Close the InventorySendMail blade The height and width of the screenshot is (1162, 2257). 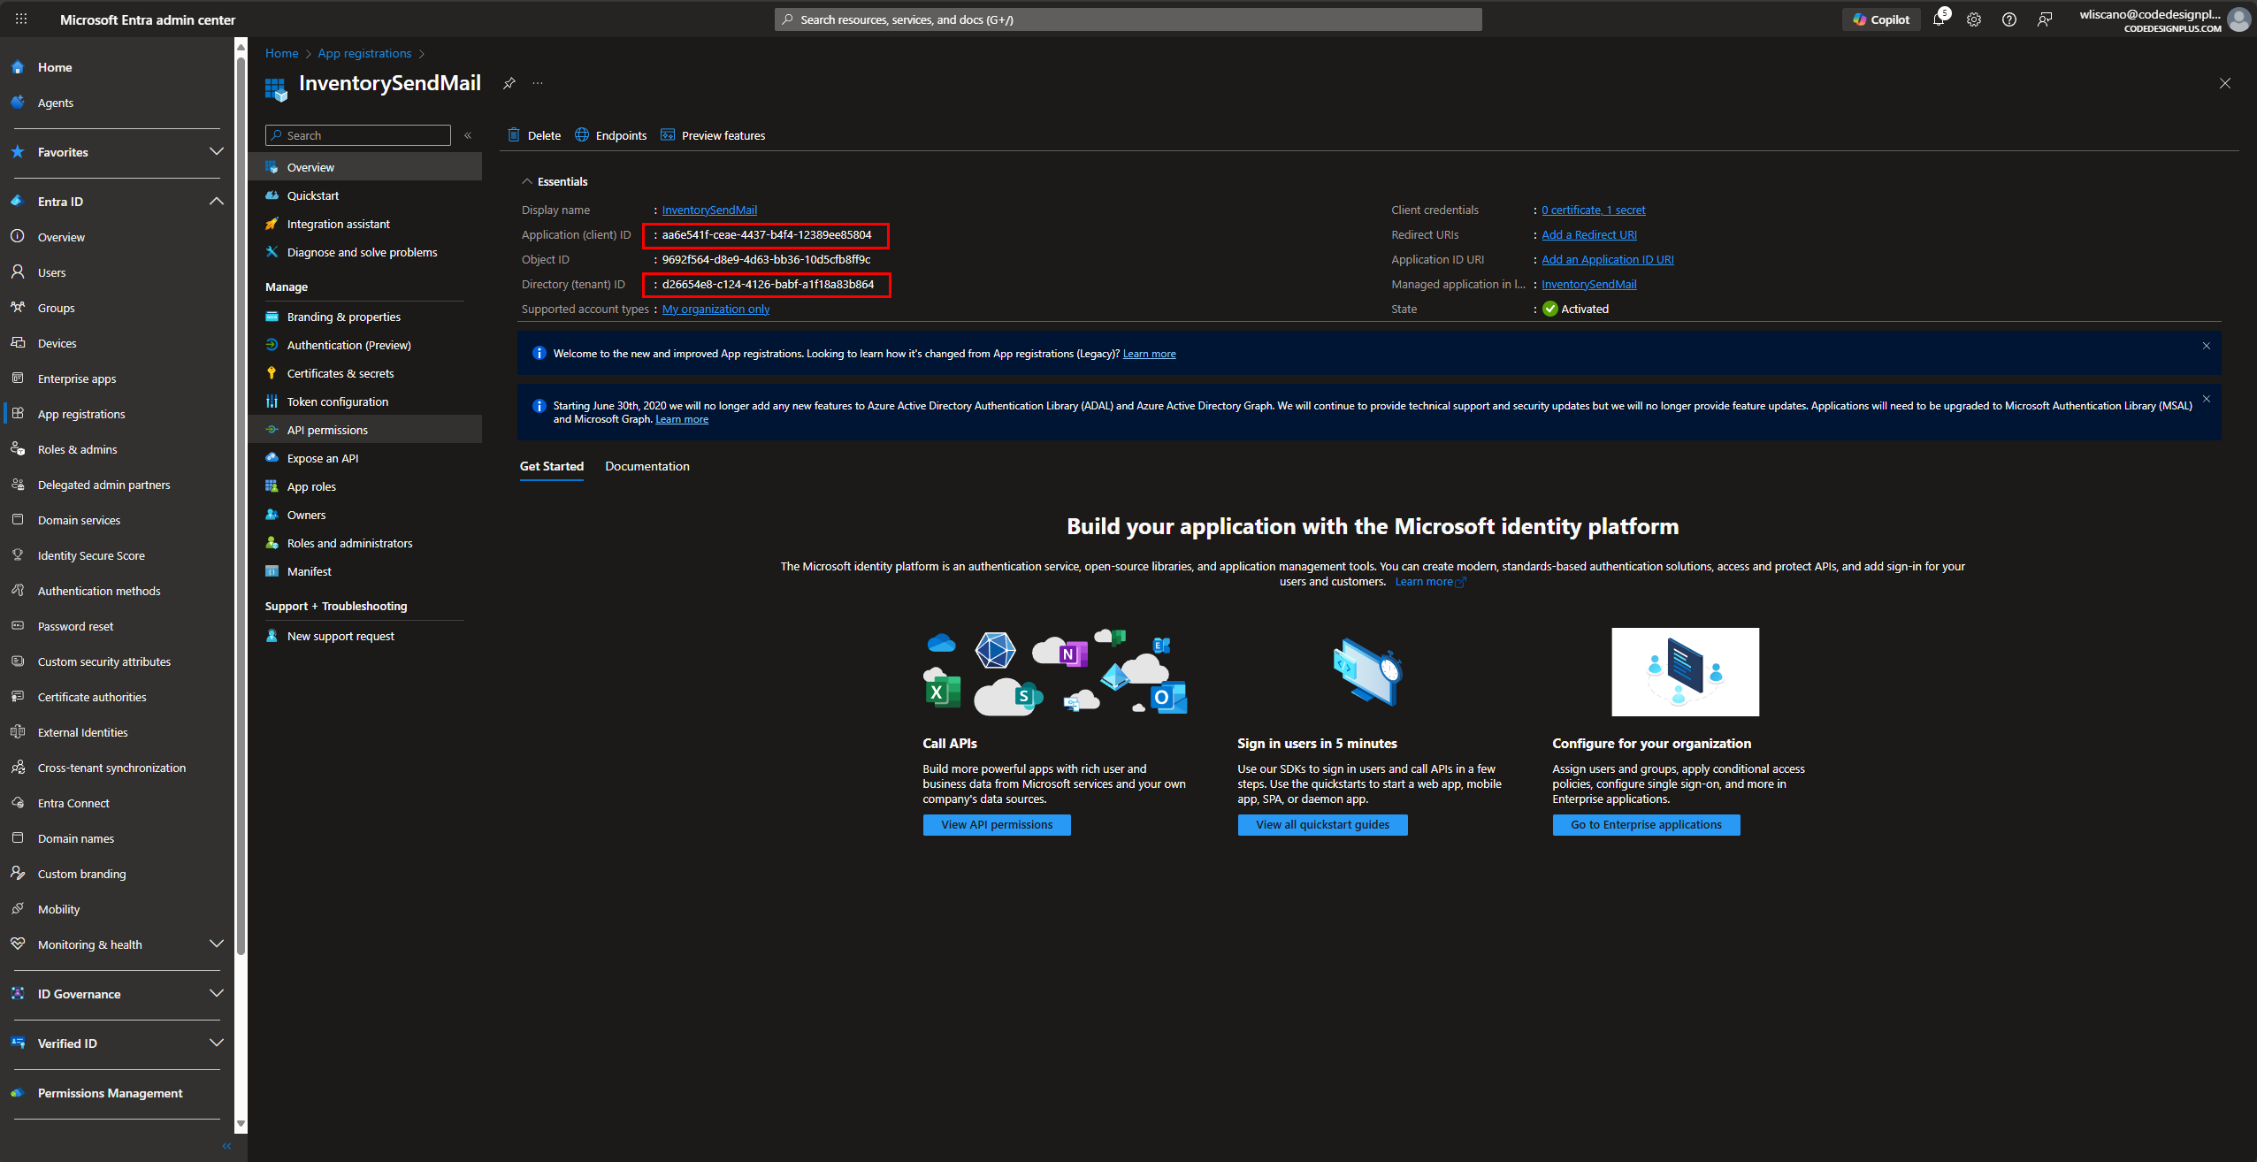[x=2225, y=83]
